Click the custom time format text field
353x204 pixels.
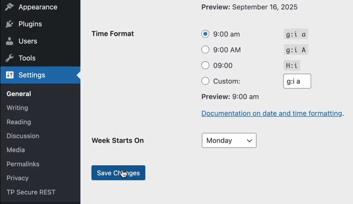[297, 81]
